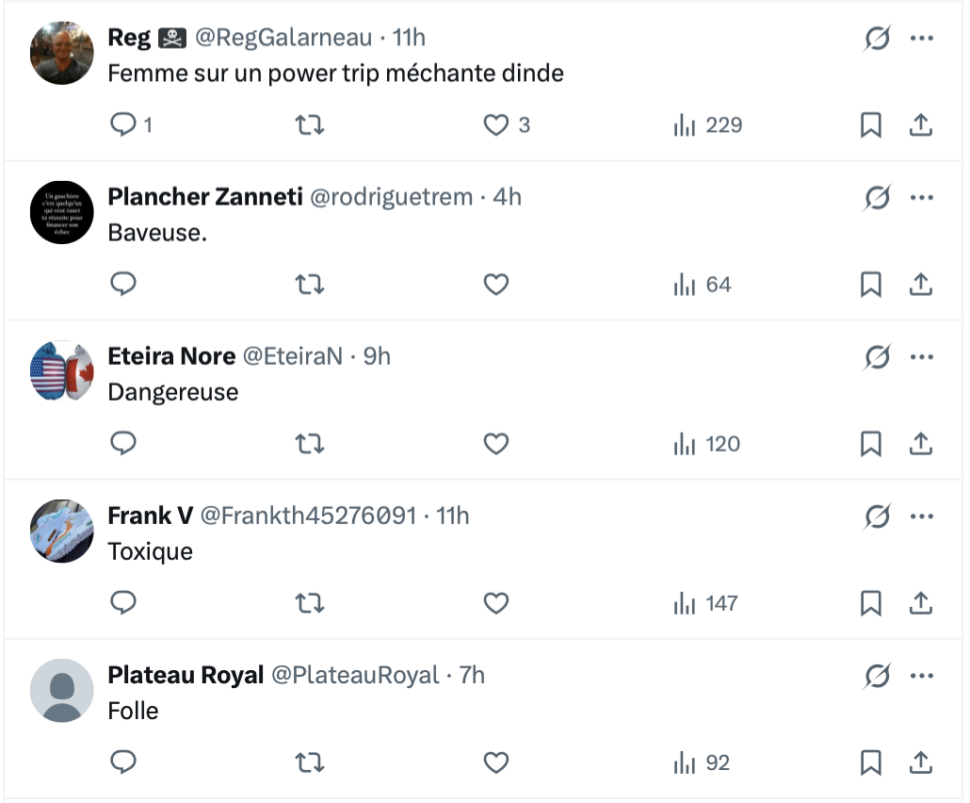Image resolution: width=970 pixels, height=803 pixels.
Task: Open the 4h timestamp on Zanneti's tweet
Action: [508, 197]
